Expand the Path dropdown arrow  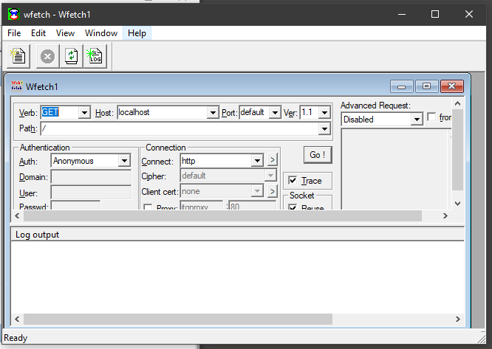click(325, 129)
